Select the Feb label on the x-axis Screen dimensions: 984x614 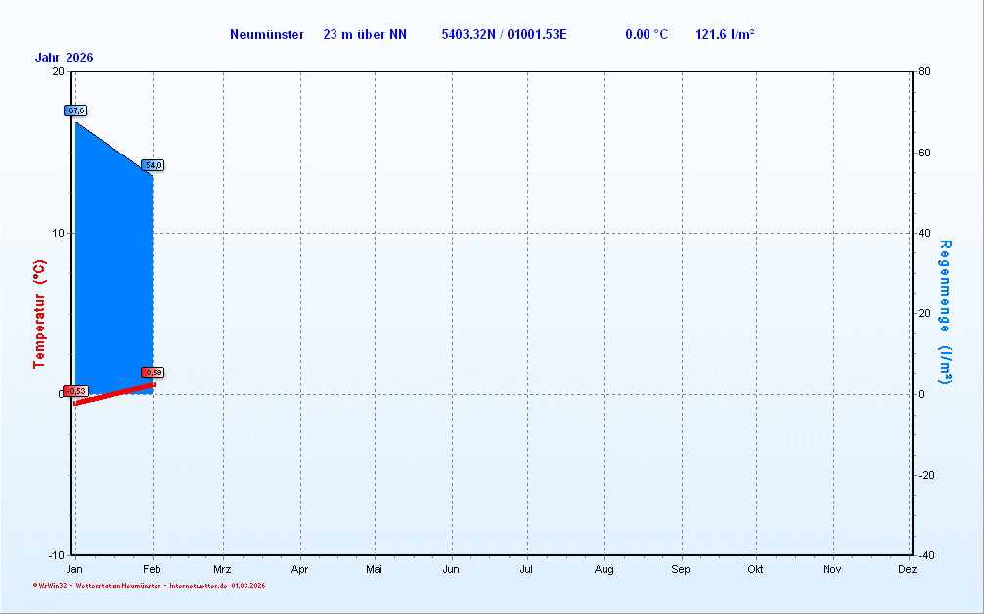click(152, 569)
